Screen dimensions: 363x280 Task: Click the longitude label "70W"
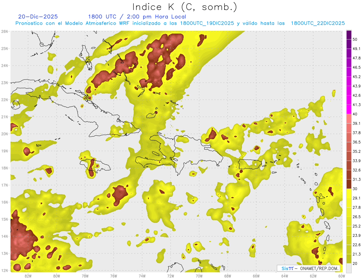click(x=199, y=276)
